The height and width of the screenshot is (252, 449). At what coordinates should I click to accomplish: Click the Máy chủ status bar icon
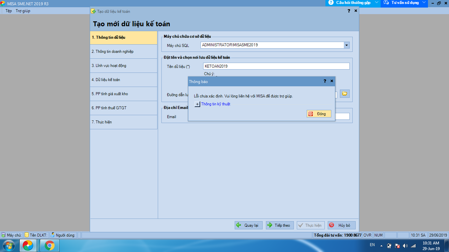4,235
